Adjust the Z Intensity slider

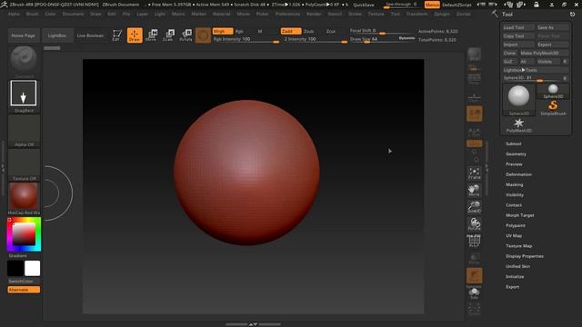click(316, 39)
